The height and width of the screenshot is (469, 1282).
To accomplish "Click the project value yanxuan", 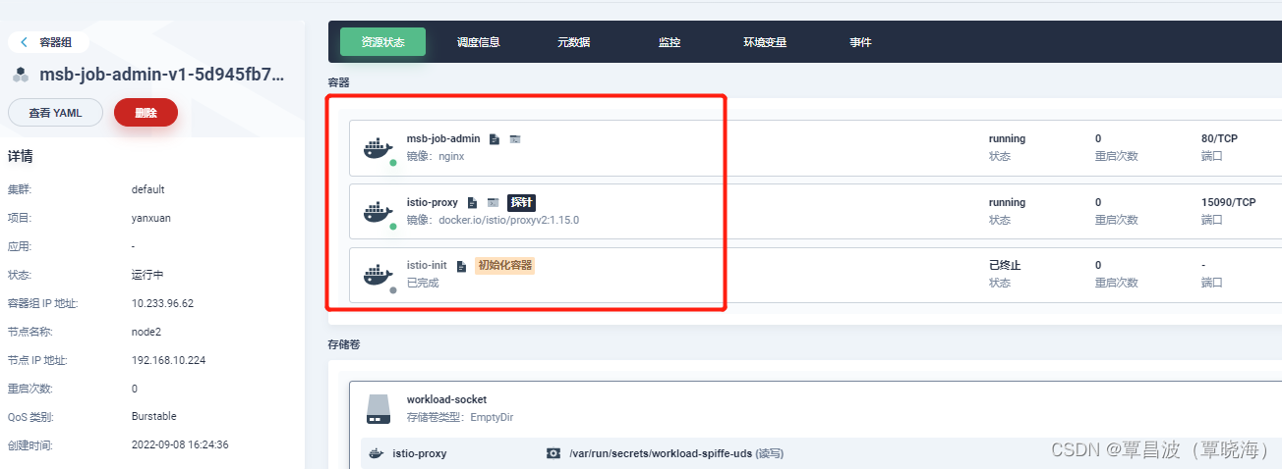I will pos(151,218).
